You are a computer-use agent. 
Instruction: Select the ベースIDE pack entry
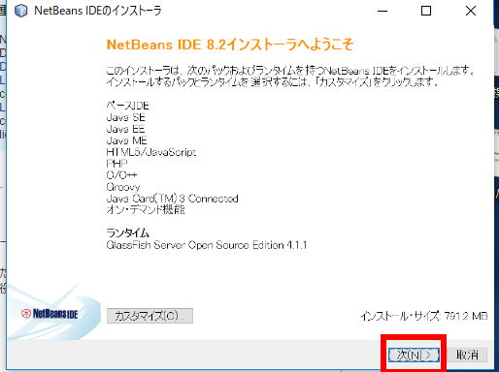[x=127, y=106]
